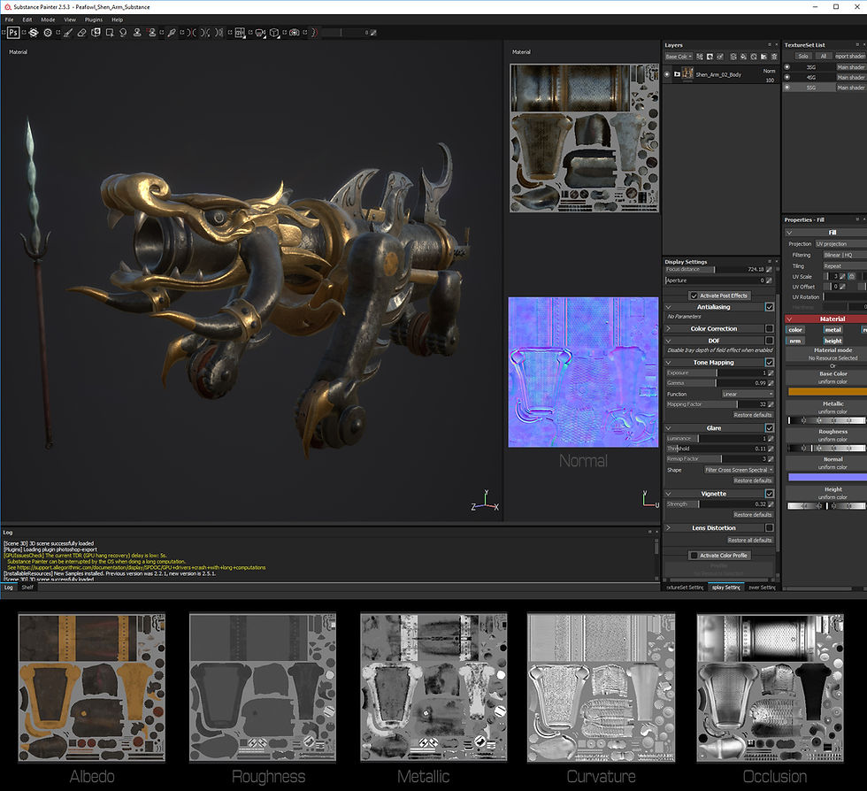Select the Material picker eyedropper
Viewport: 867px width, 791px height.
pyautogui.click(x=172, y=33)
